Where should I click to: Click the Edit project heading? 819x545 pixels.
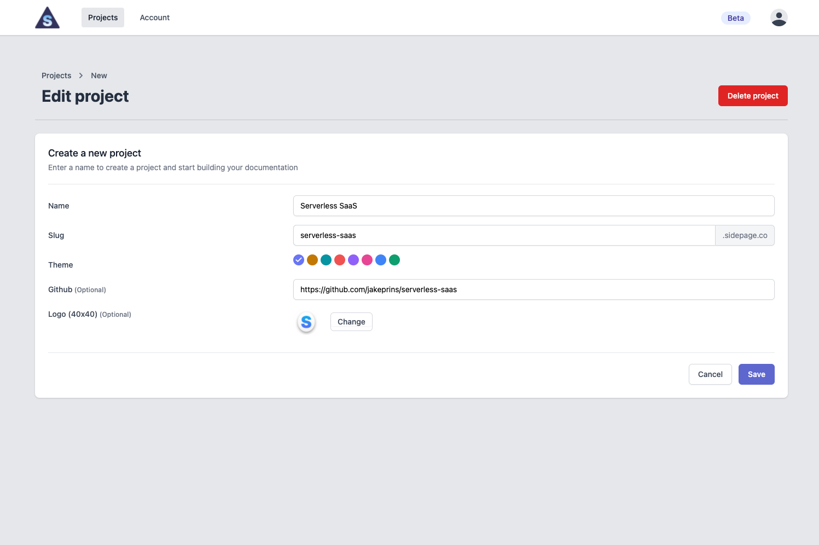tap(85, 96)
